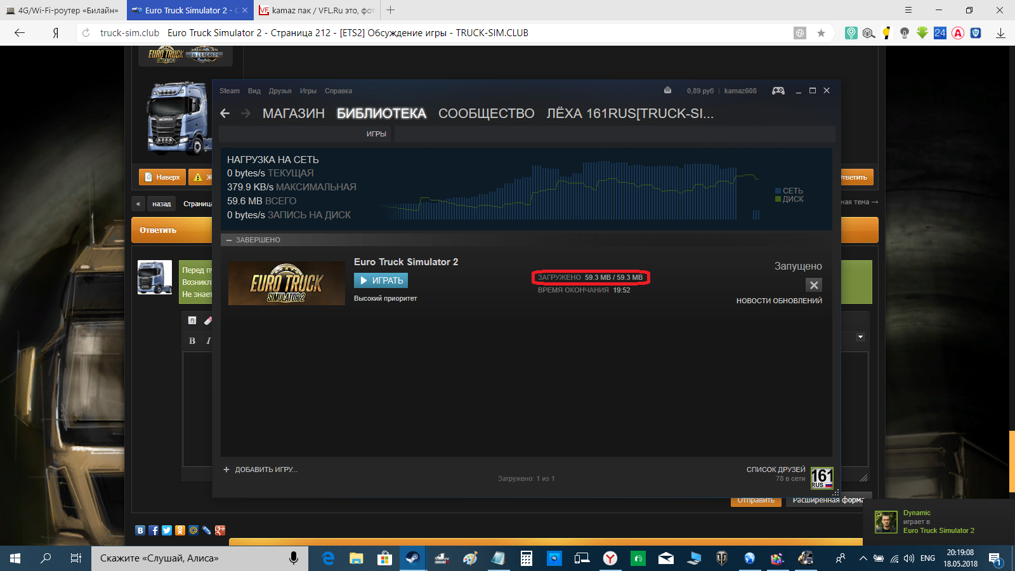Select the ИГРЫ sub-tab
Screen dimensions: 1015x571
pos(376,134)
